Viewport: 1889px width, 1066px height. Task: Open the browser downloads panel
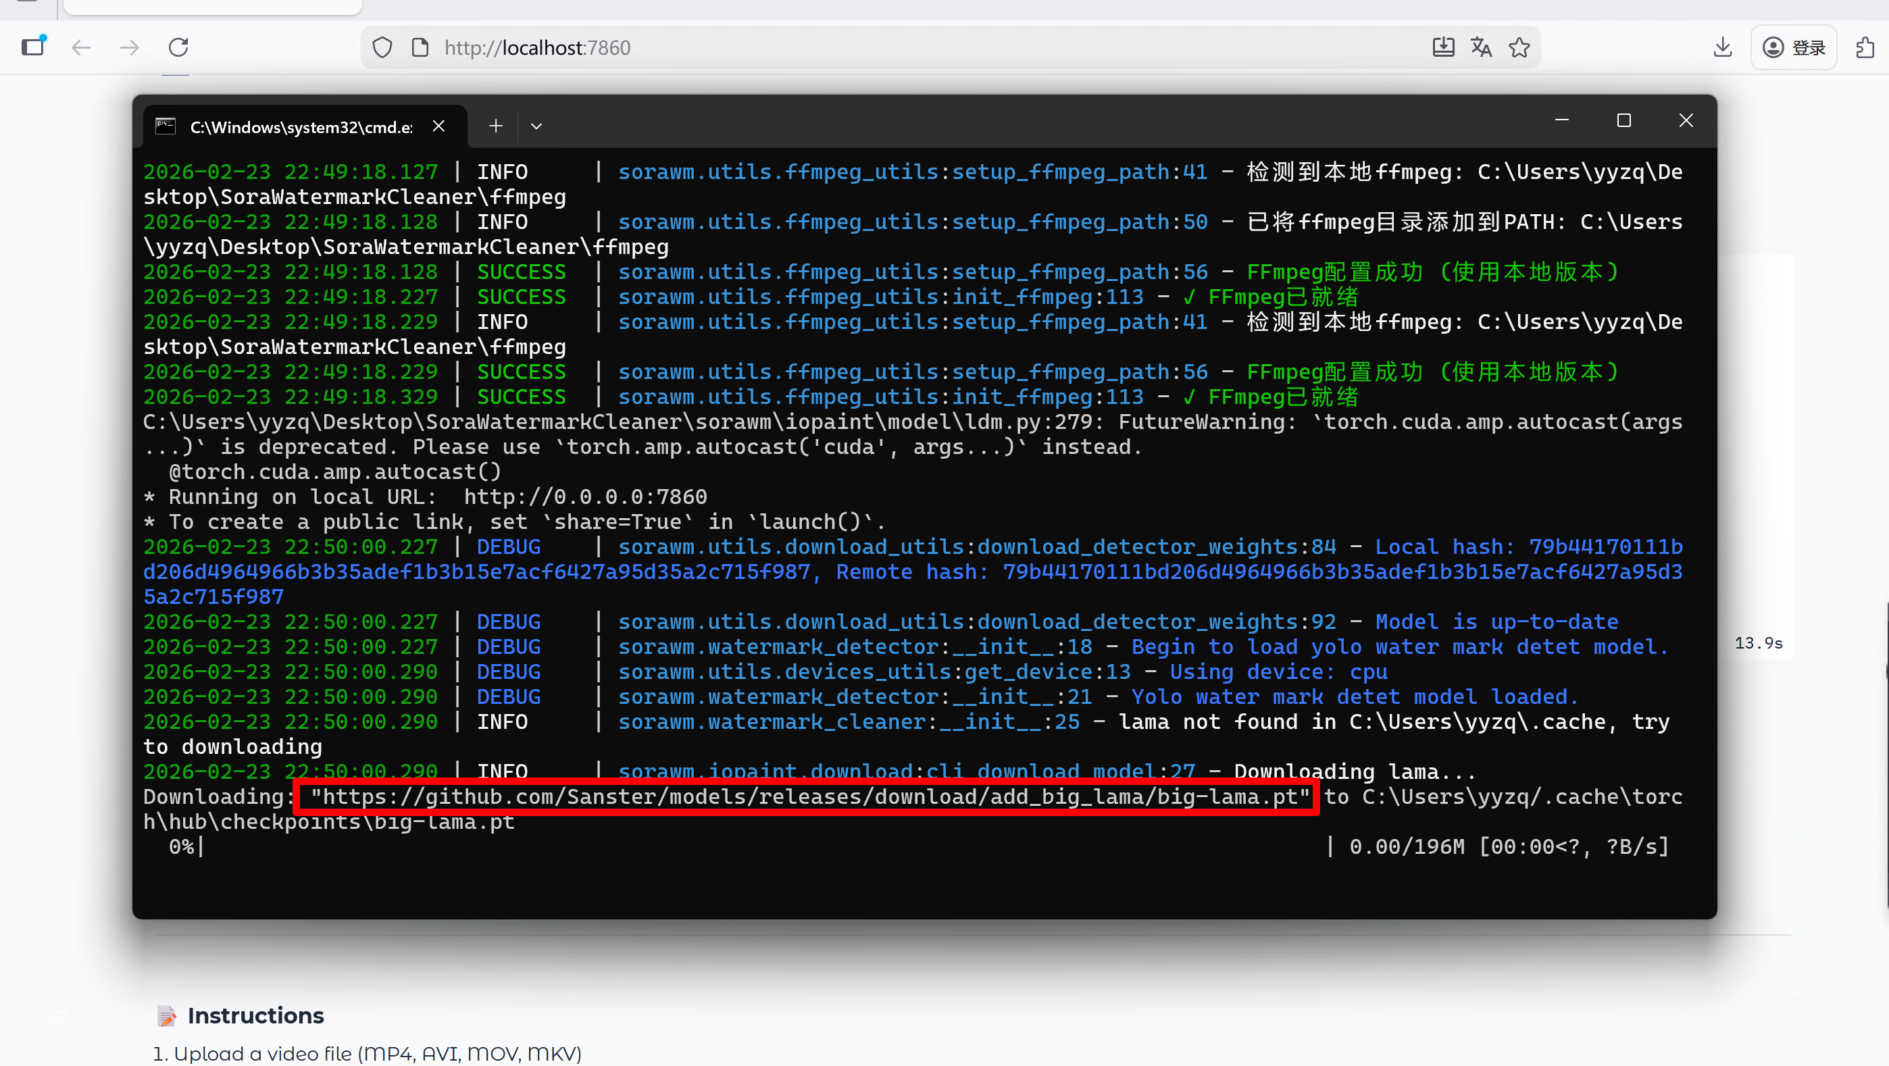1723,48
